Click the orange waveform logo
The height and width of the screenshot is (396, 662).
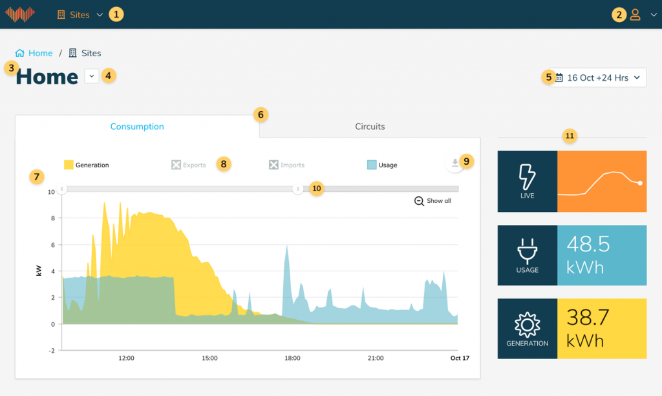pyautogui.click(x=20, y=14)
